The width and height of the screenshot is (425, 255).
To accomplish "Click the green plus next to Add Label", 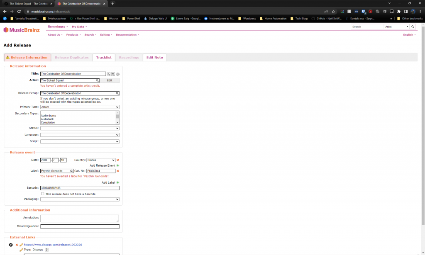I will 117,182.
